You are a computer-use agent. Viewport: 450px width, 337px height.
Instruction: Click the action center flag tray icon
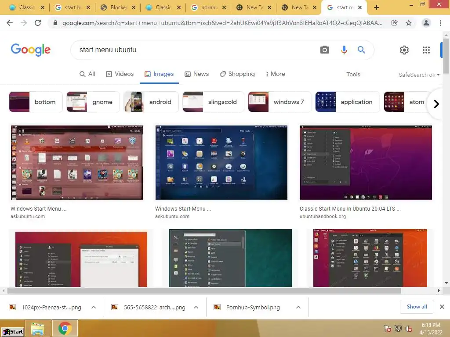pos(387,329)
